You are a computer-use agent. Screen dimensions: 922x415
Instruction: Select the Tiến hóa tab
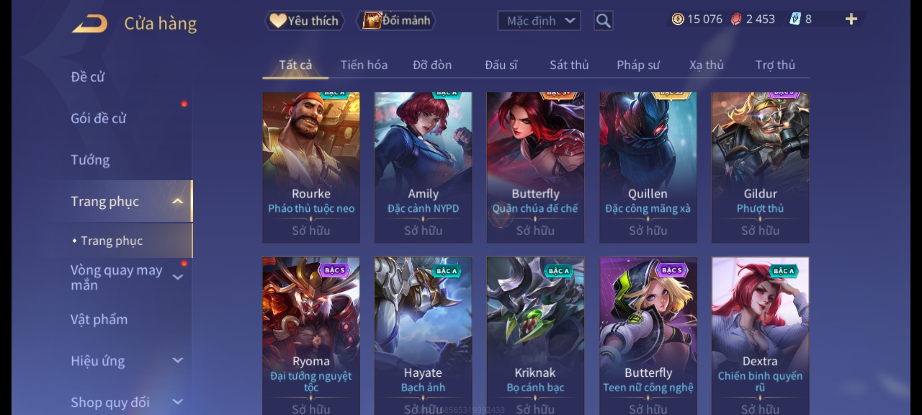364,65
